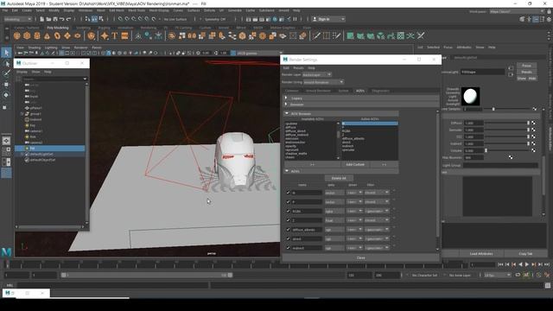Toggle the indirect AOV enabled checkbox
The width and height of the screenshot is (553, 311).
(x=288, y=248)
